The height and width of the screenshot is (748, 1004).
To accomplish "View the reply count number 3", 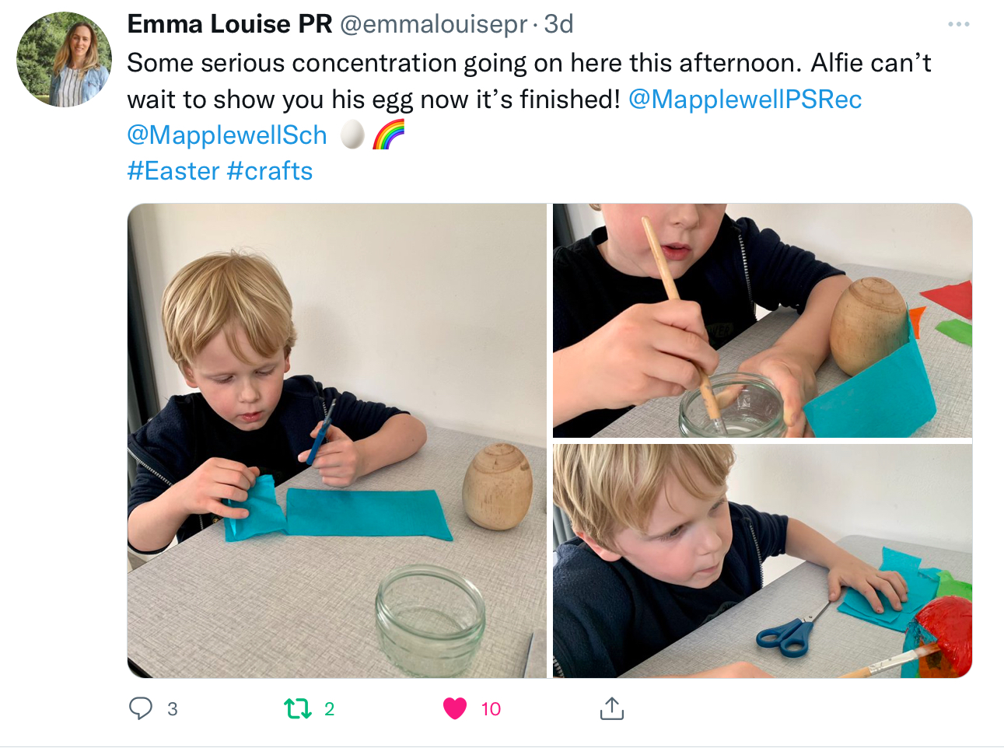I will [173, 709].
